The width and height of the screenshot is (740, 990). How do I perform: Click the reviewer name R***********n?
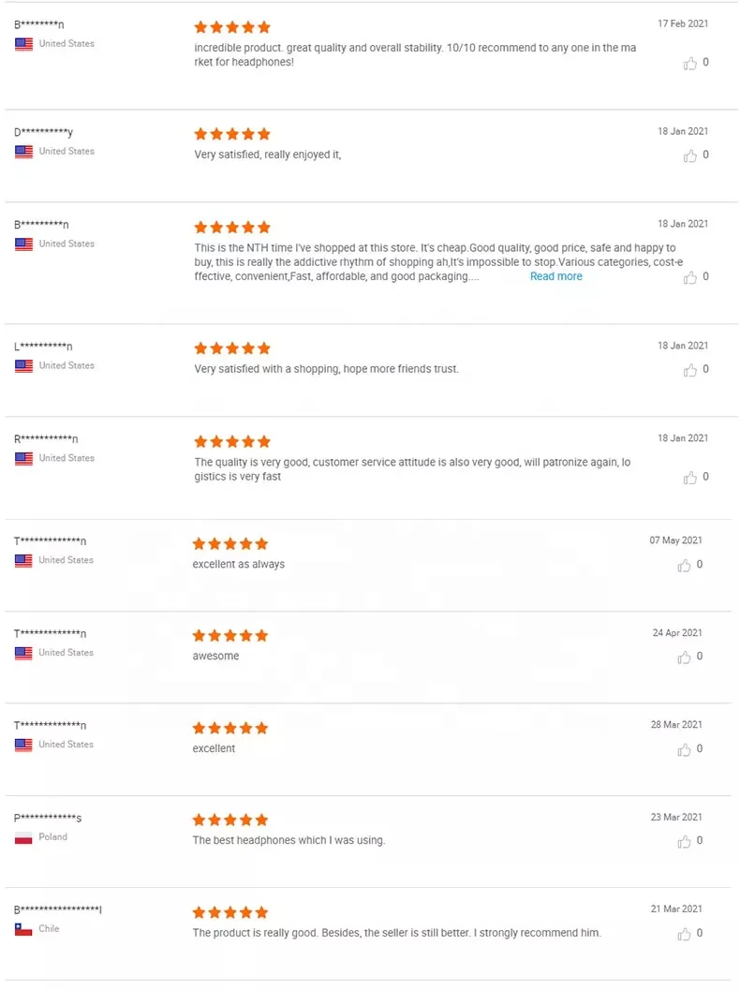click(x=46, y=439)
